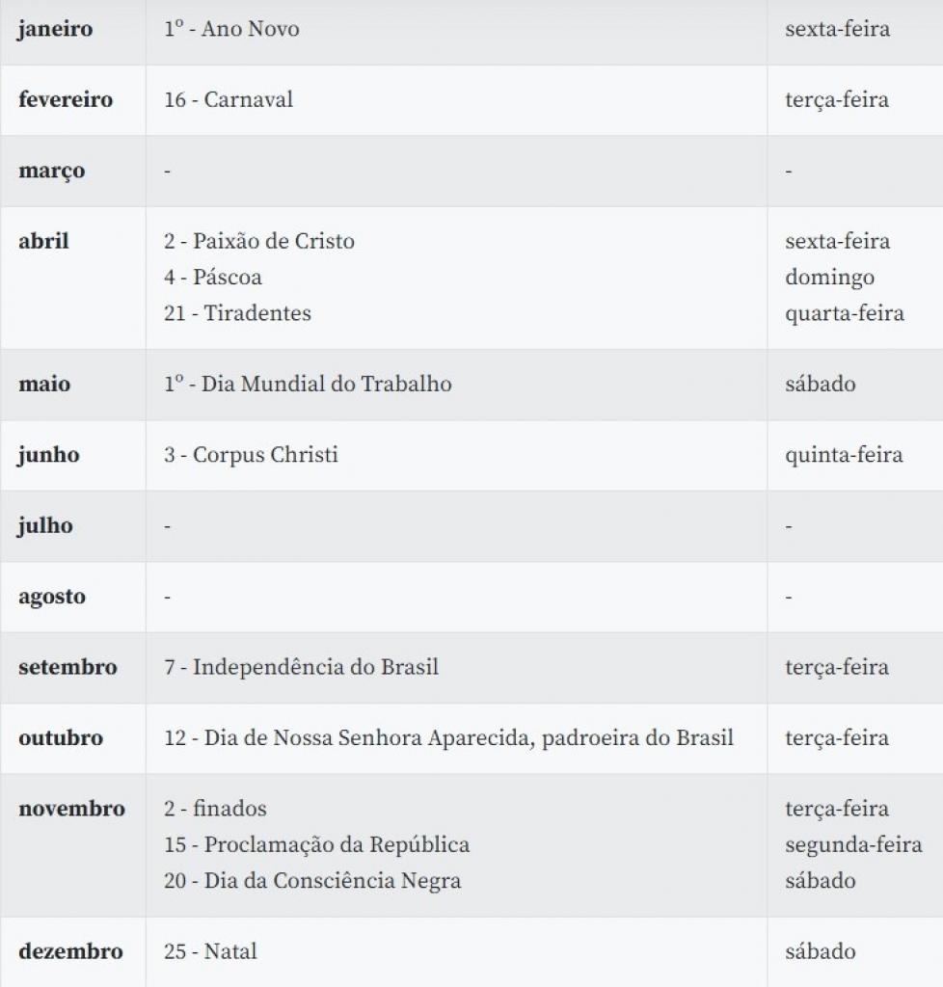943x987 pixels.
Task: Click the '25 - Natal' entry
Action: (x=210, y=951)
